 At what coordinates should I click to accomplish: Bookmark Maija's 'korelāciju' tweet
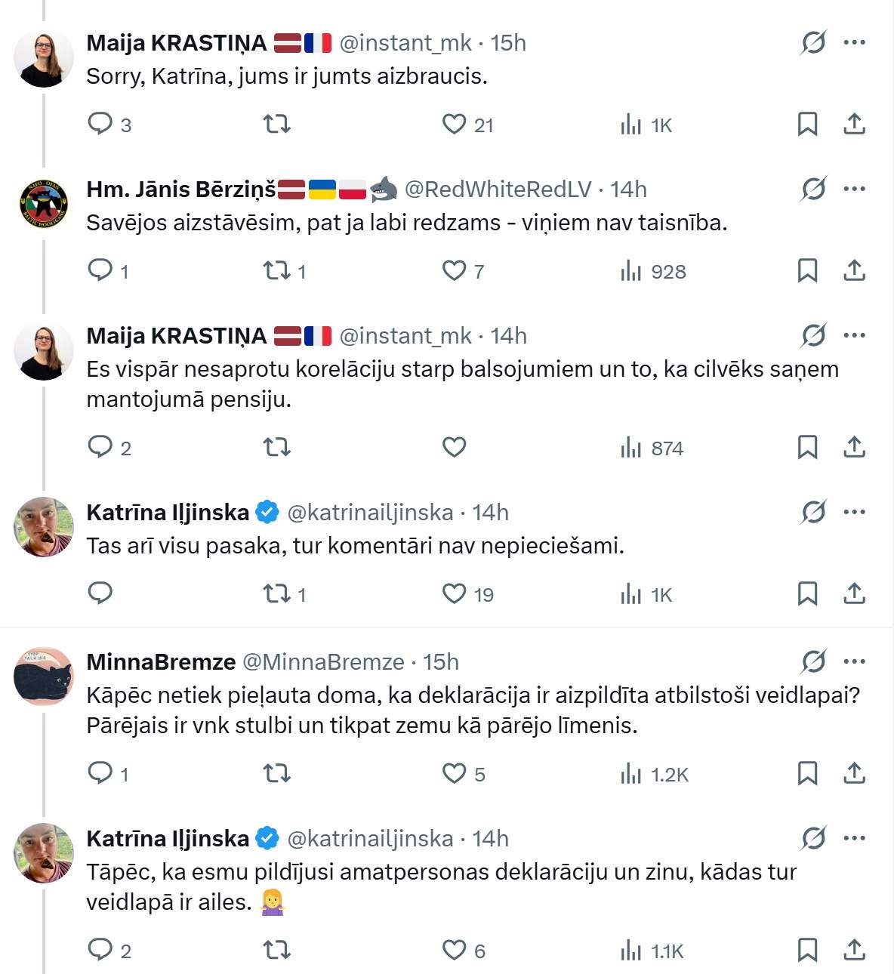coord(807,447)
